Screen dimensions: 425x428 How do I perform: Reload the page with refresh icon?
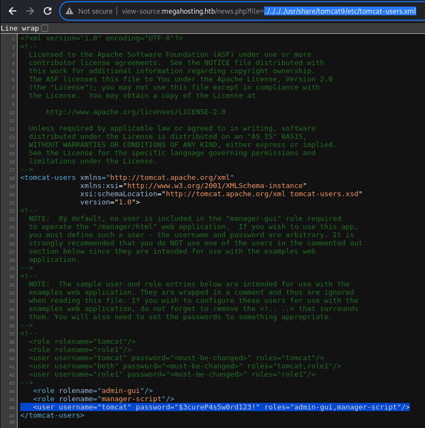coord(48,11)
